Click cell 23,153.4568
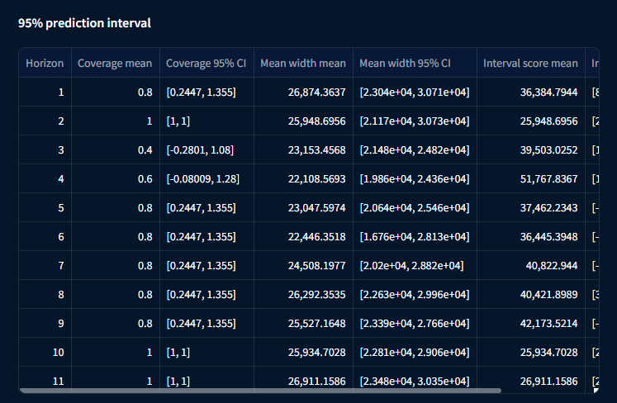The width and height of the screenshot is (617, 403). (x=303, y=150)
